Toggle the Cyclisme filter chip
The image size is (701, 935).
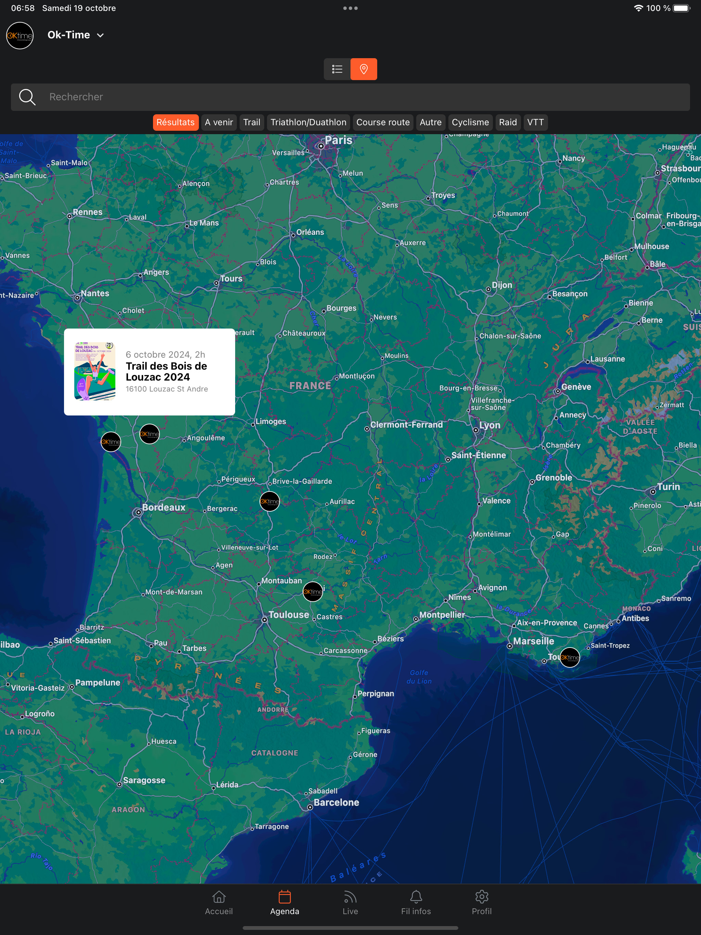click(471, 123)
